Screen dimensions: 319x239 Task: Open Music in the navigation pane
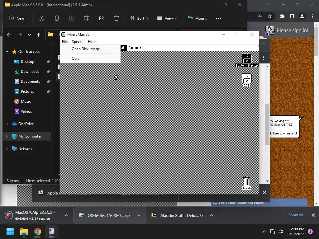[x=26, y=101]
